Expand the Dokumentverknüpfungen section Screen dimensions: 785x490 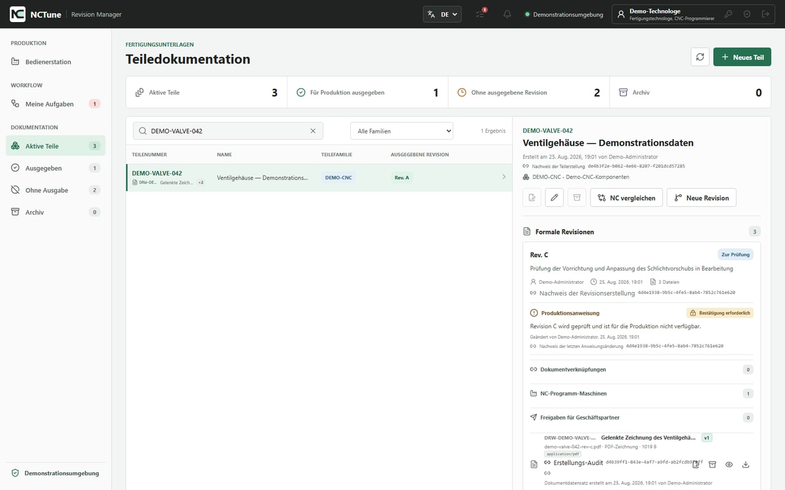point(641,369)
